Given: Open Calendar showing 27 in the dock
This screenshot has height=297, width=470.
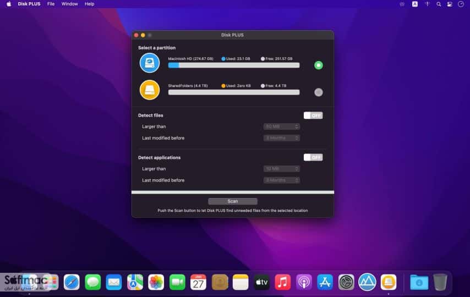Looking at the screenshot, I should click(199, 282).
